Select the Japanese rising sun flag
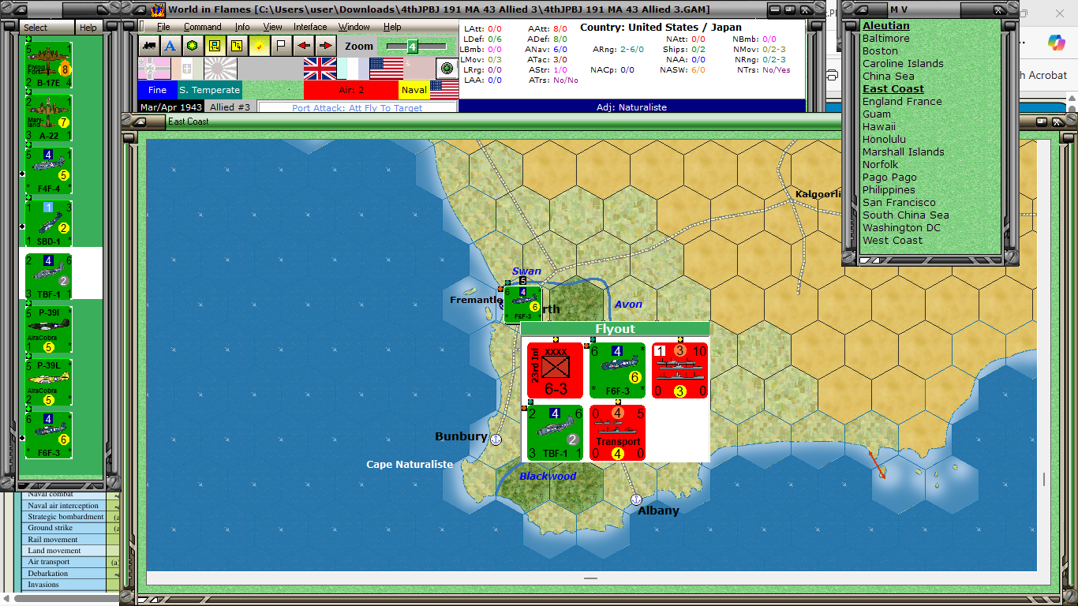This screenshot has width=1078, height=606. click(x=220, y=69)
